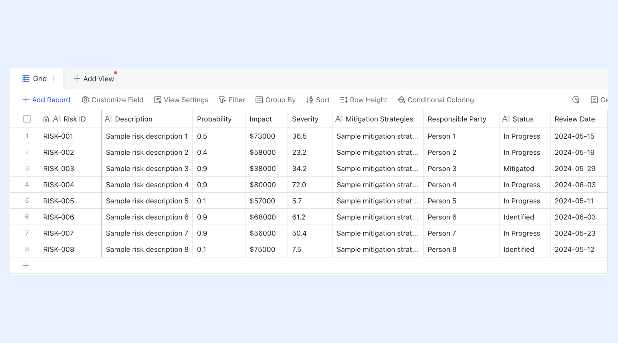This screenshot has width=618, height=343.
Task: Click the Person 1 cell
Action: tap(461, 136)
